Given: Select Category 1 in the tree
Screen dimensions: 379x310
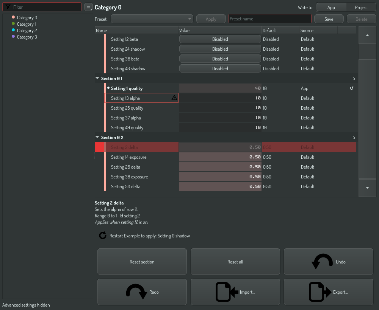Looking at the screenshot, I should (27, 24).
